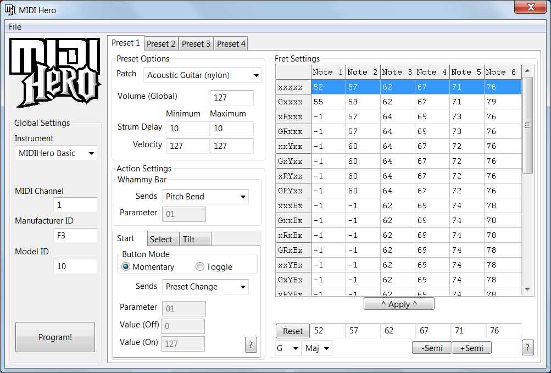The height and width of the screenshot is (373, 551).
Task: Click the Start tab Parameter field
Action: (x=184, y=309)
